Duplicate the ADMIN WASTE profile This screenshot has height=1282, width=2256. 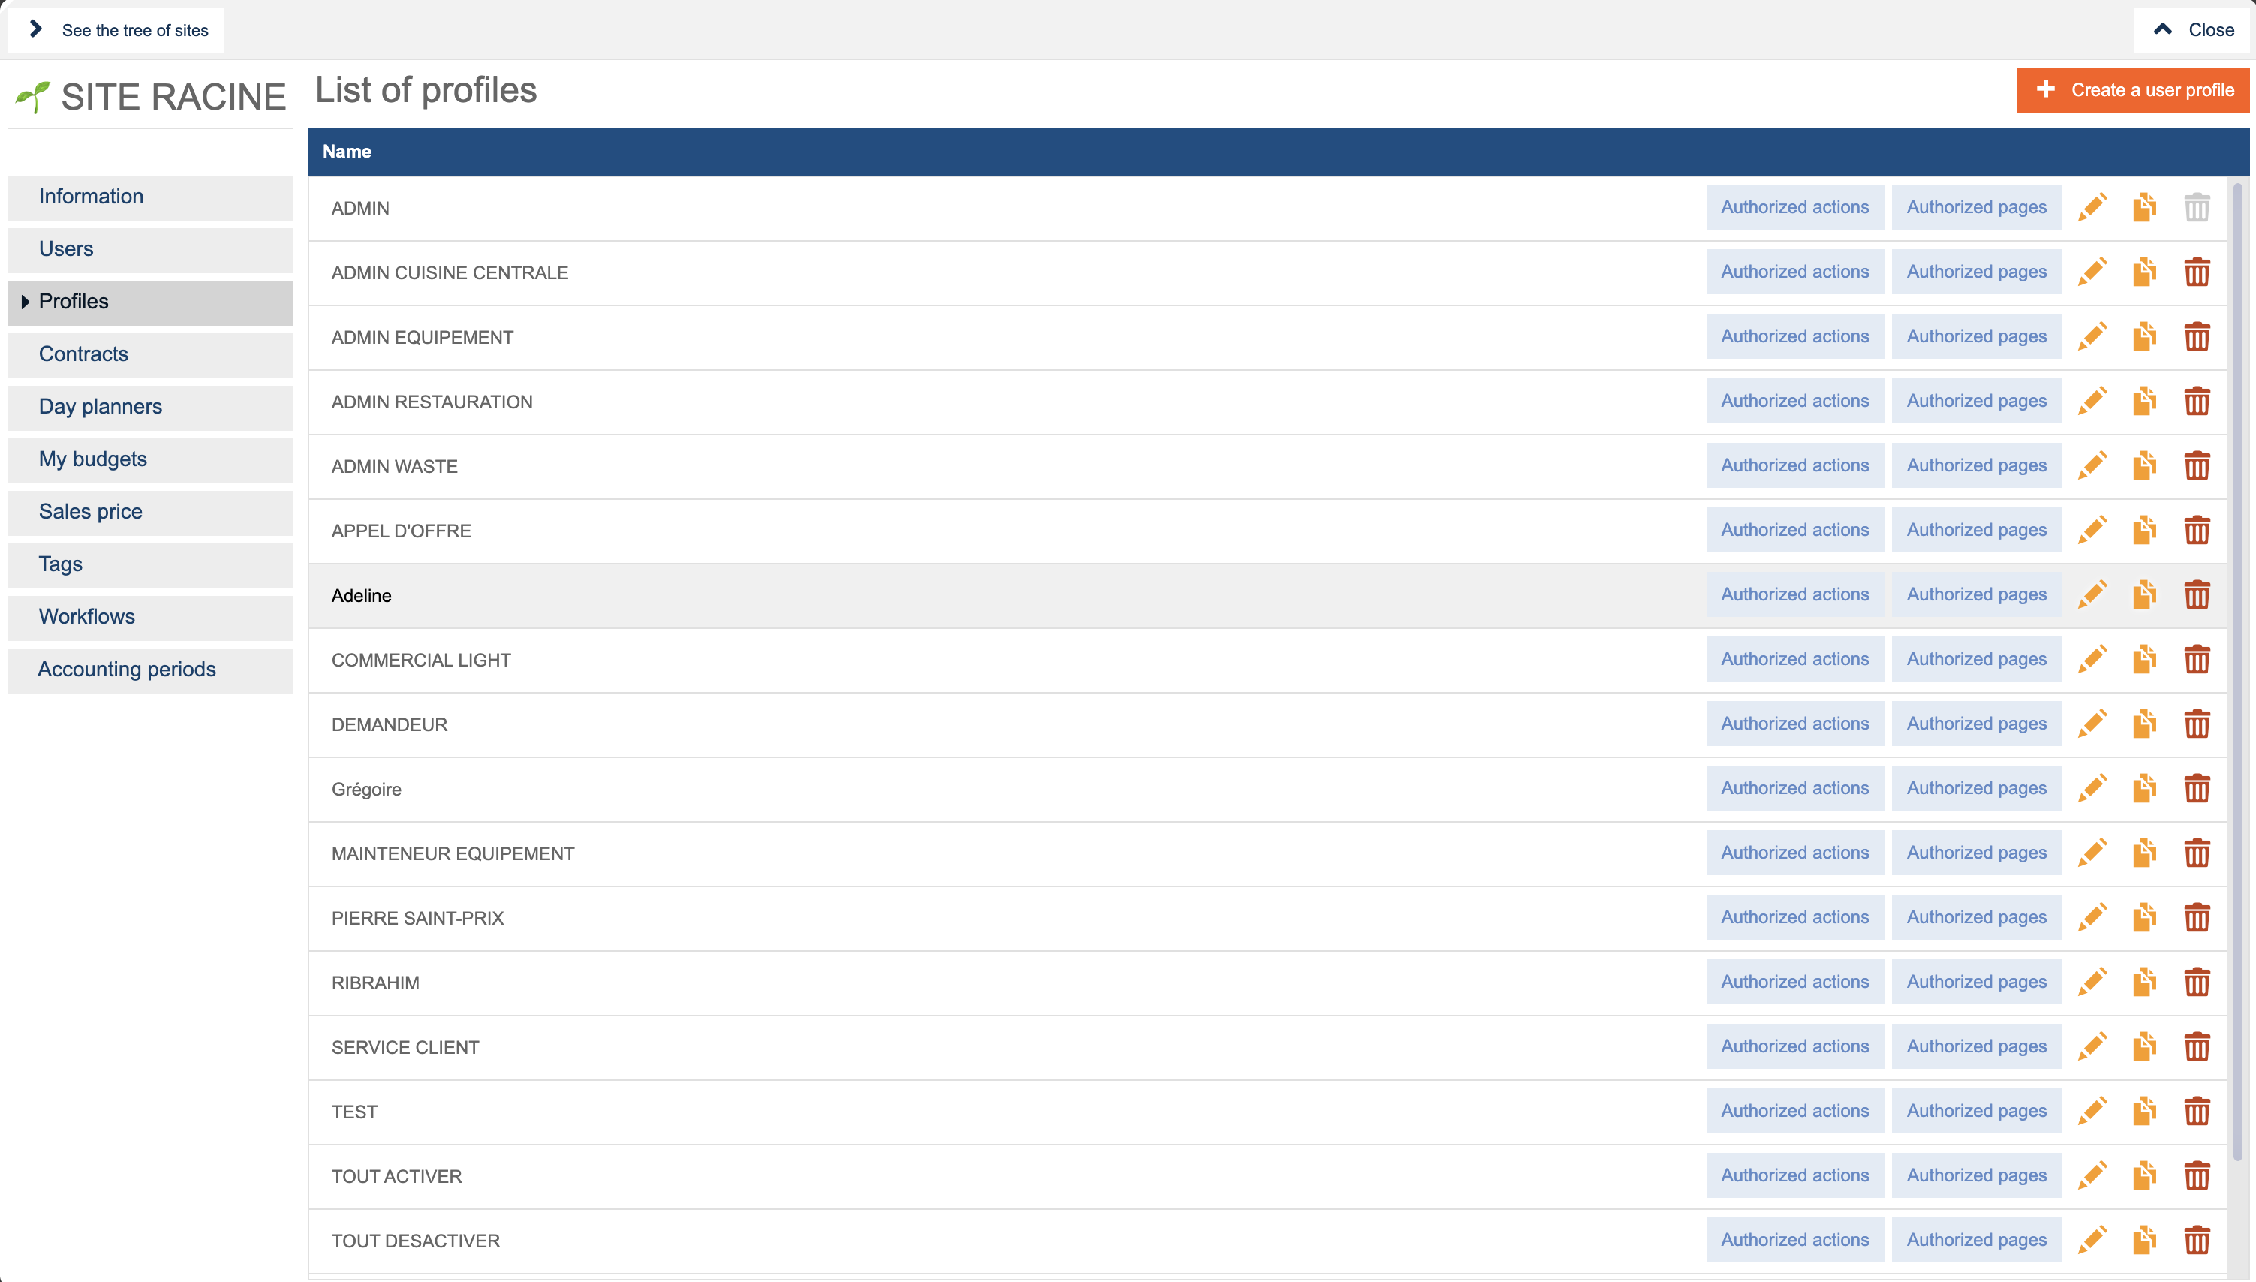tap(2144, 466)
